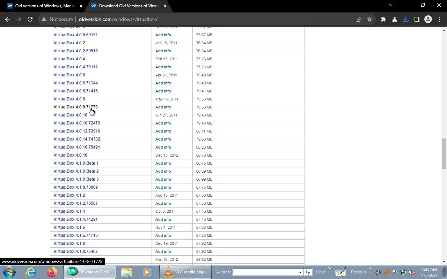
Task: Click the muted volume tray icon
Action: [412, 272]
